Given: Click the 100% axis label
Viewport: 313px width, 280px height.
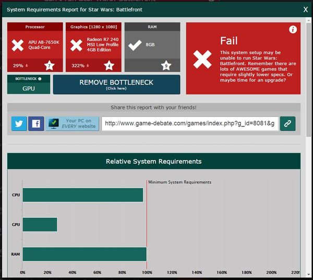Looking at the screenshot, I should [147, 272].
